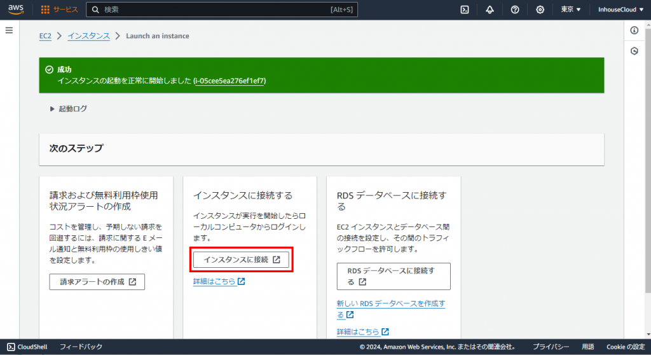Toggle the hamburger side navigation menu
The image size is (651, 355).
pyautogui.click(x=9, y=31)
